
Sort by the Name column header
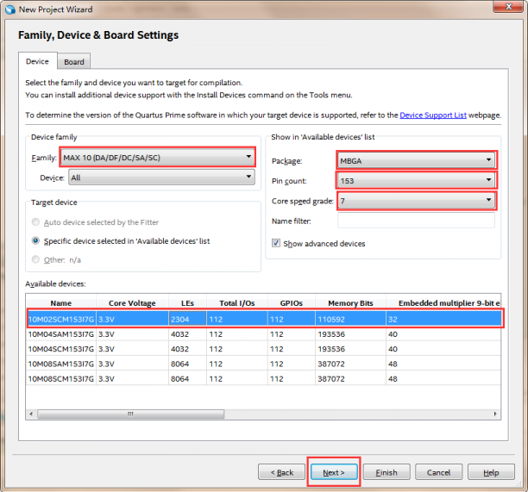[x=61, y=303]
